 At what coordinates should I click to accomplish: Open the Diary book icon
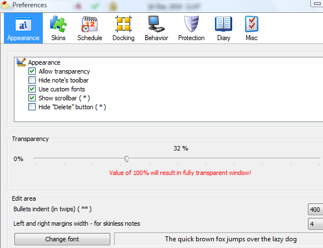[x=223, y=24]
